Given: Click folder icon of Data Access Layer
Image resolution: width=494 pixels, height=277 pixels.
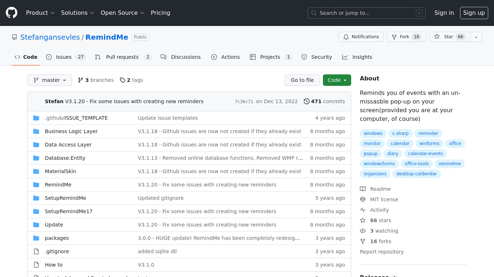Looking at the screenshot, I should [36, 145].
